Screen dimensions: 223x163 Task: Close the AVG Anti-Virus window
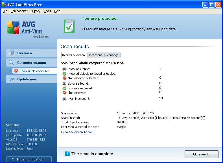tap(218, 5)
